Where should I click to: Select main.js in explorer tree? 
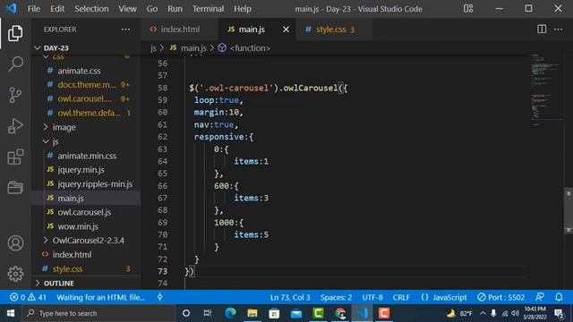pyautogui.click(x=71, y=199)
